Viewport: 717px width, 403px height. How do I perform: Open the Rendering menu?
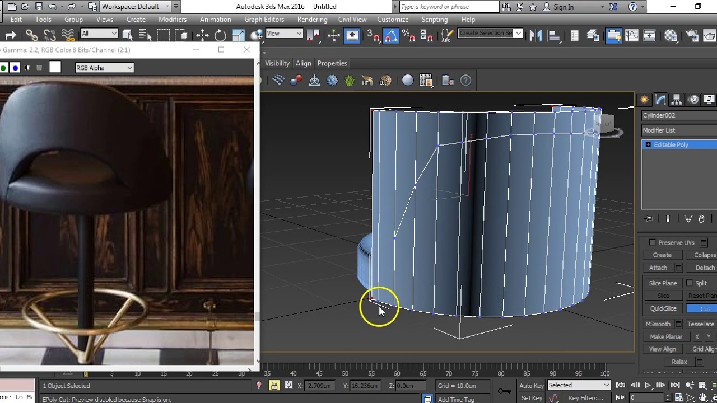[313, 20]
